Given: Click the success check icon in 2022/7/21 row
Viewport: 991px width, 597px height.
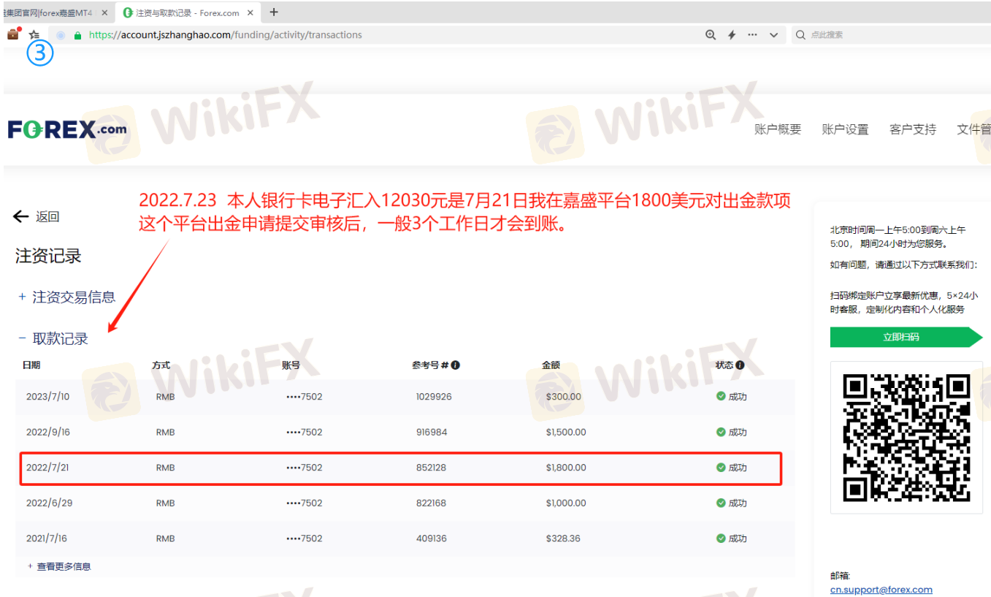Looking at the screenshot, I should click(x=721, y=468).
